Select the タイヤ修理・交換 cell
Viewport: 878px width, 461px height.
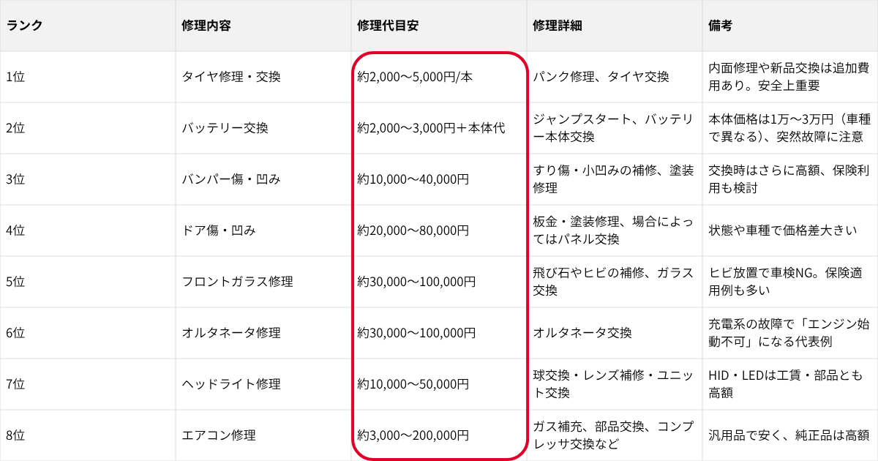click(231, 77)
